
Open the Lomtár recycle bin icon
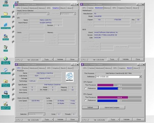5,48
